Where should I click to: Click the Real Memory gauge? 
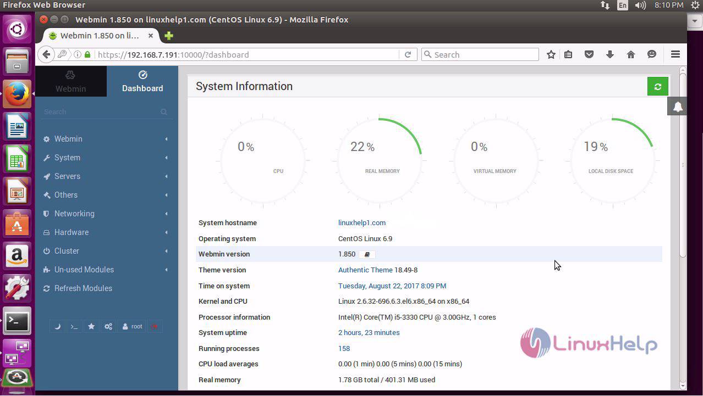click(378, 160)
